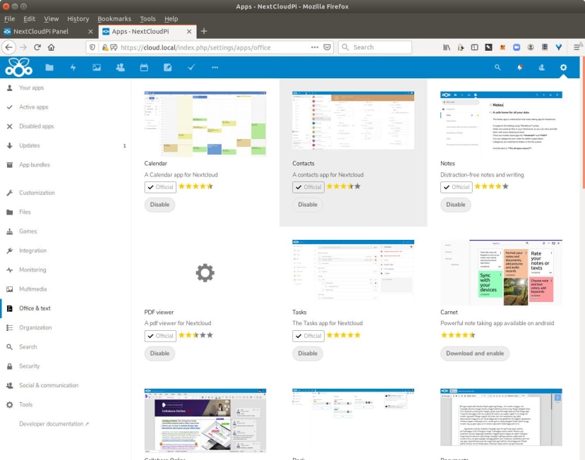Click the Official badge under Tasks
Viewport: 585px width, 460px height.
[308, 336]
